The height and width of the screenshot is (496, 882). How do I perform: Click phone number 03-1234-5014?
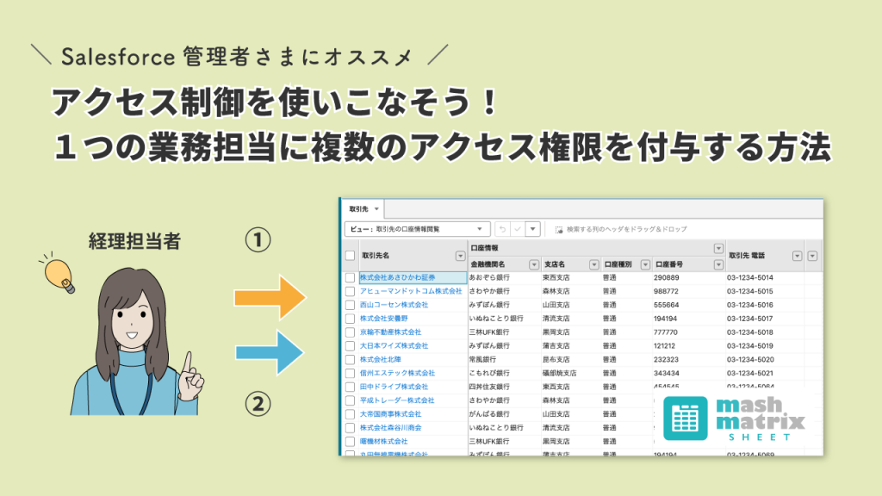click(x=750, y=278)
